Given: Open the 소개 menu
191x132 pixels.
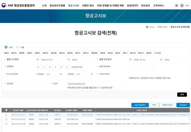Looking at the screenshot, I should 44,5.
